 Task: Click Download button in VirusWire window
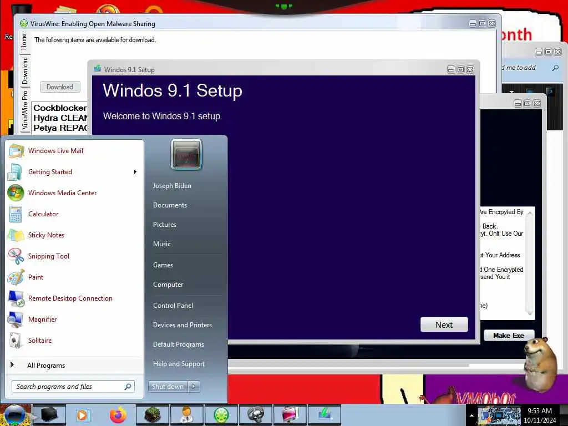coord(60,87)
